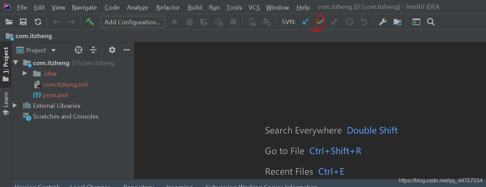Open the Analyze menu
This screenshot has width=486, height=187.
coord(137,7)
